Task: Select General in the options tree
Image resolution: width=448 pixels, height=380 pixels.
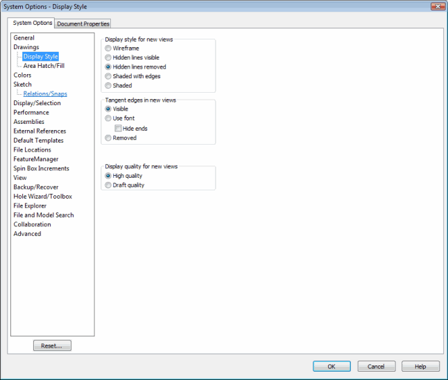Action: (x=24, y=37)
